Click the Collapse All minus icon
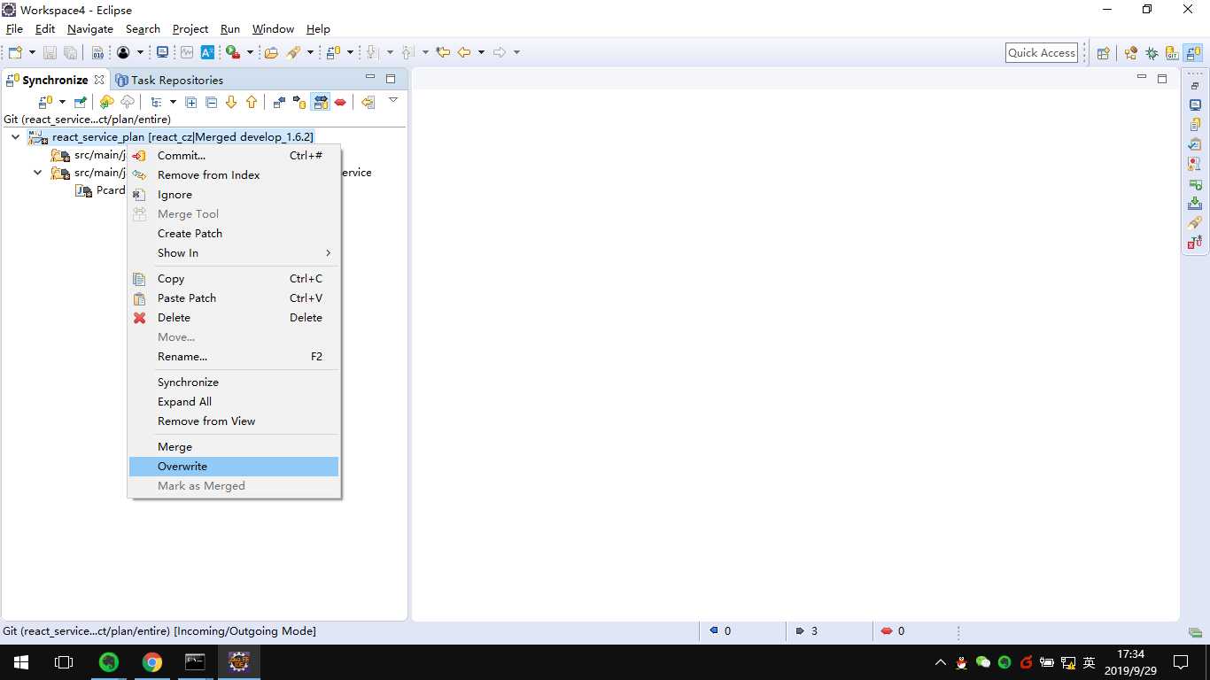The height and width of the screenshot is (680, 1210). pyautogui.click(x=211, y=102)
